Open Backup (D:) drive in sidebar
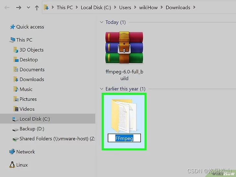 pyautogui.click(x=32, y=129)
